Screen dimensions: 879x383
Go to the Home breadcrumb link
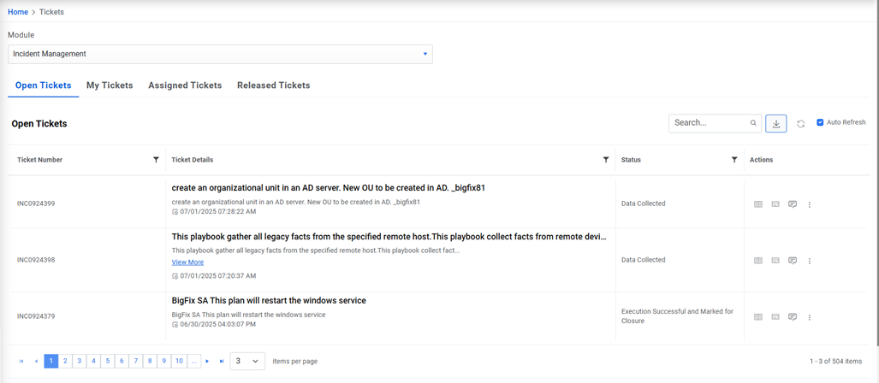[x=18, y=12]
